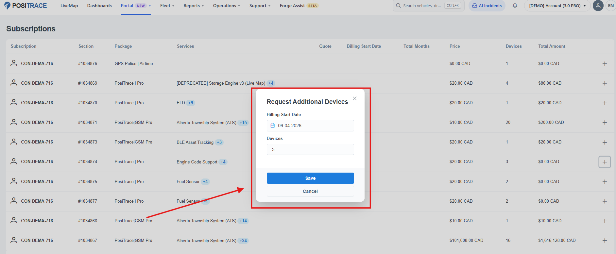Click the Devices column header in the table
Screen dimensions: 616x254
coord(514,46)
